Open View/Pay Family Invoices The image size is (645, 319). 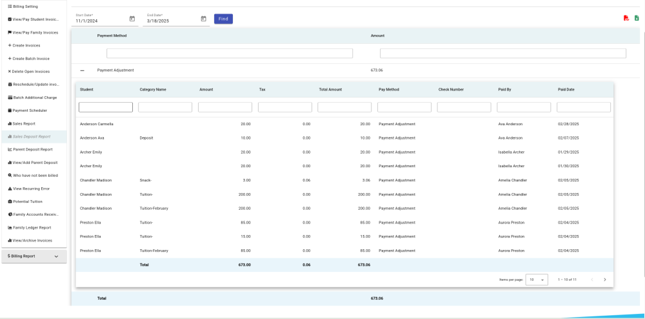click(34, 32)
